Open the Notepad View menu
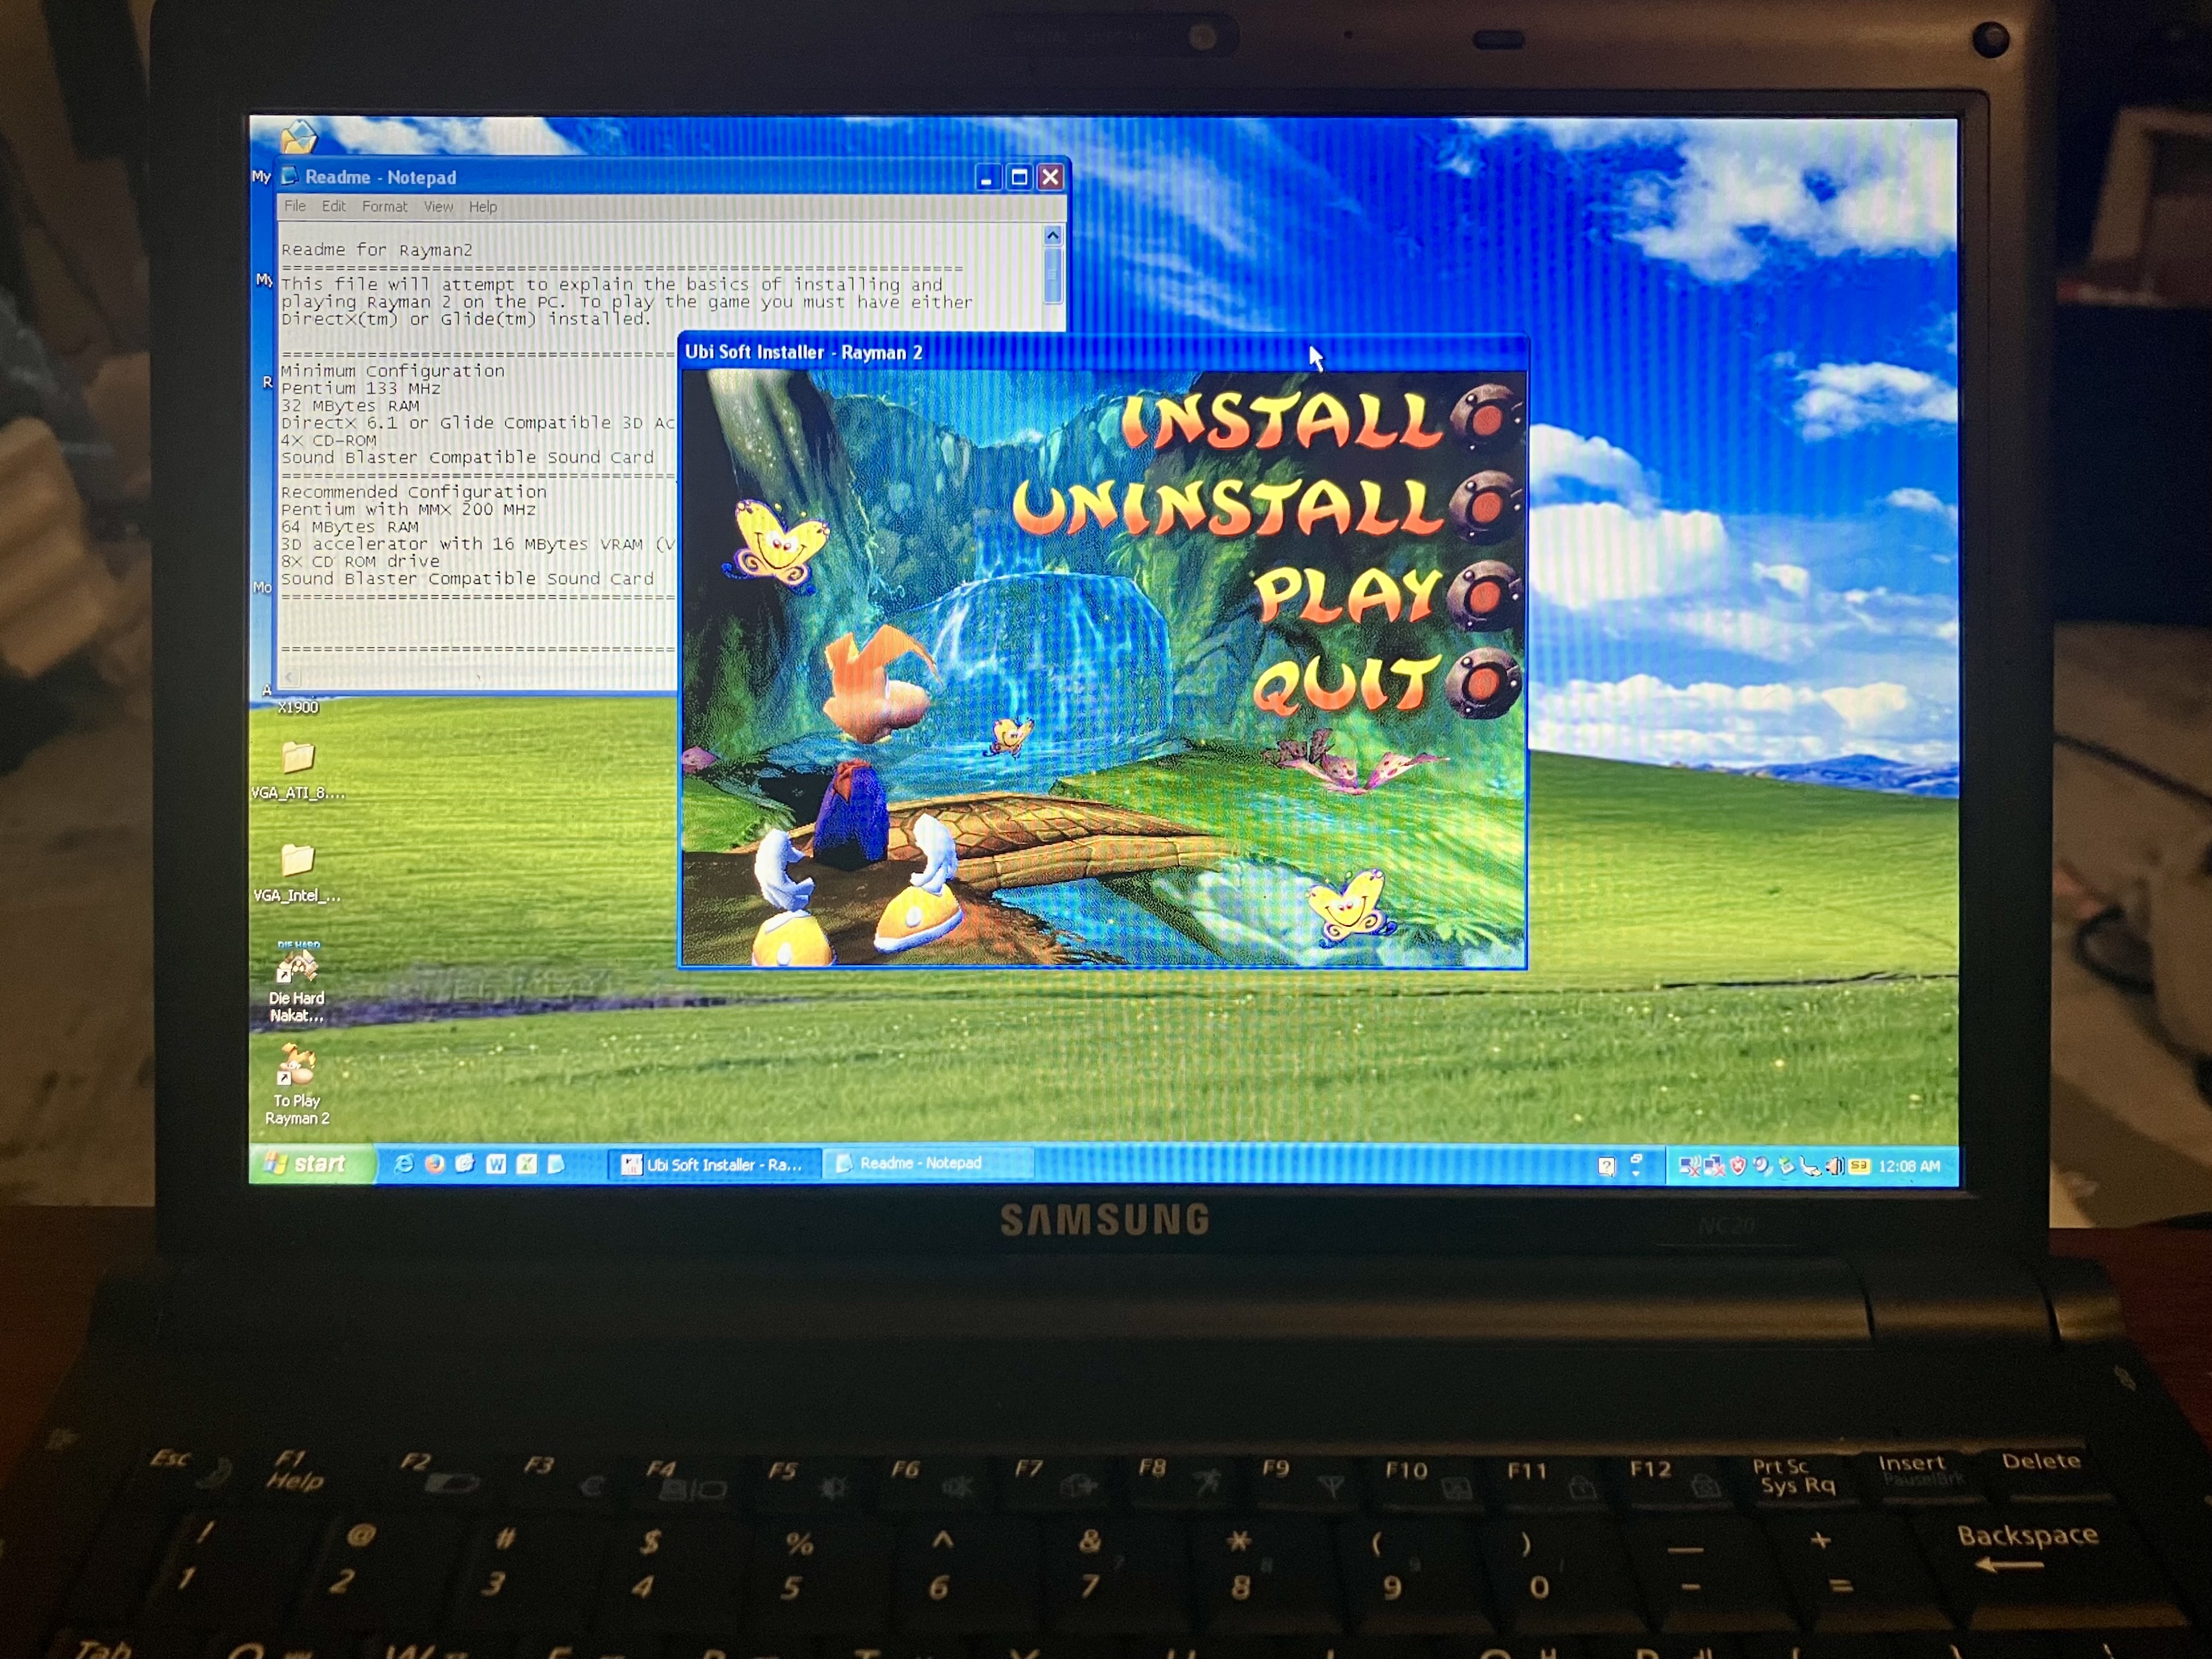 click(438, 207)
